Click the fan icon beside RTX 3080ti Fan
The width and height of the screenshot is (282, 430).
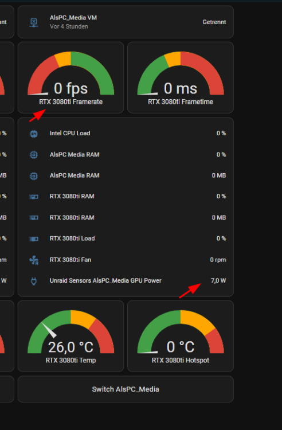click(x=34, y=260)
